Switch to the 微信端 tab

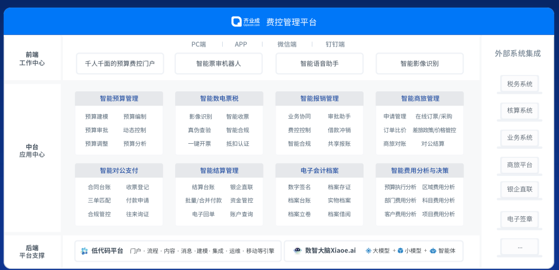coord(287,44)
